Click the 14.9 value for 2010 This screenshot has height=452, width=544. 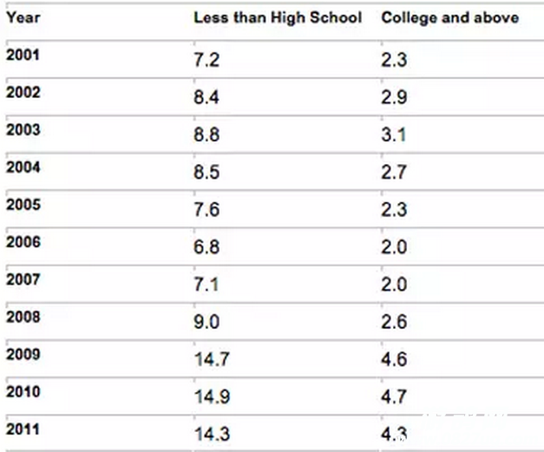point(212,396)
